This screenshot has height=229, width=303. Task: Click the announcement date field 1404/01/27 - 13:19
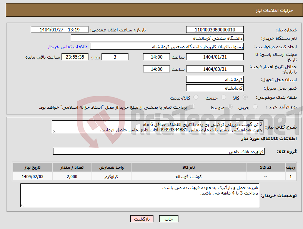click(x=60, y=29)
